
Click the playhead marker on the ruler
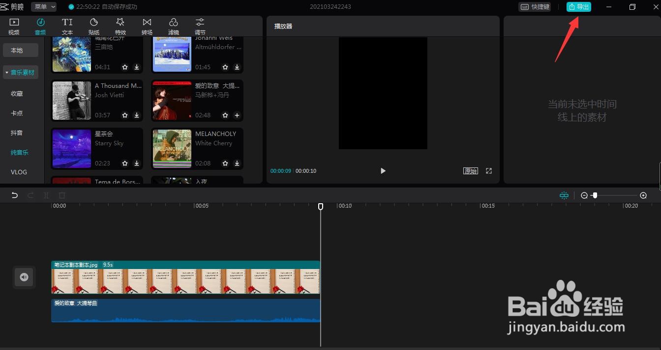(x=321, y=207)
